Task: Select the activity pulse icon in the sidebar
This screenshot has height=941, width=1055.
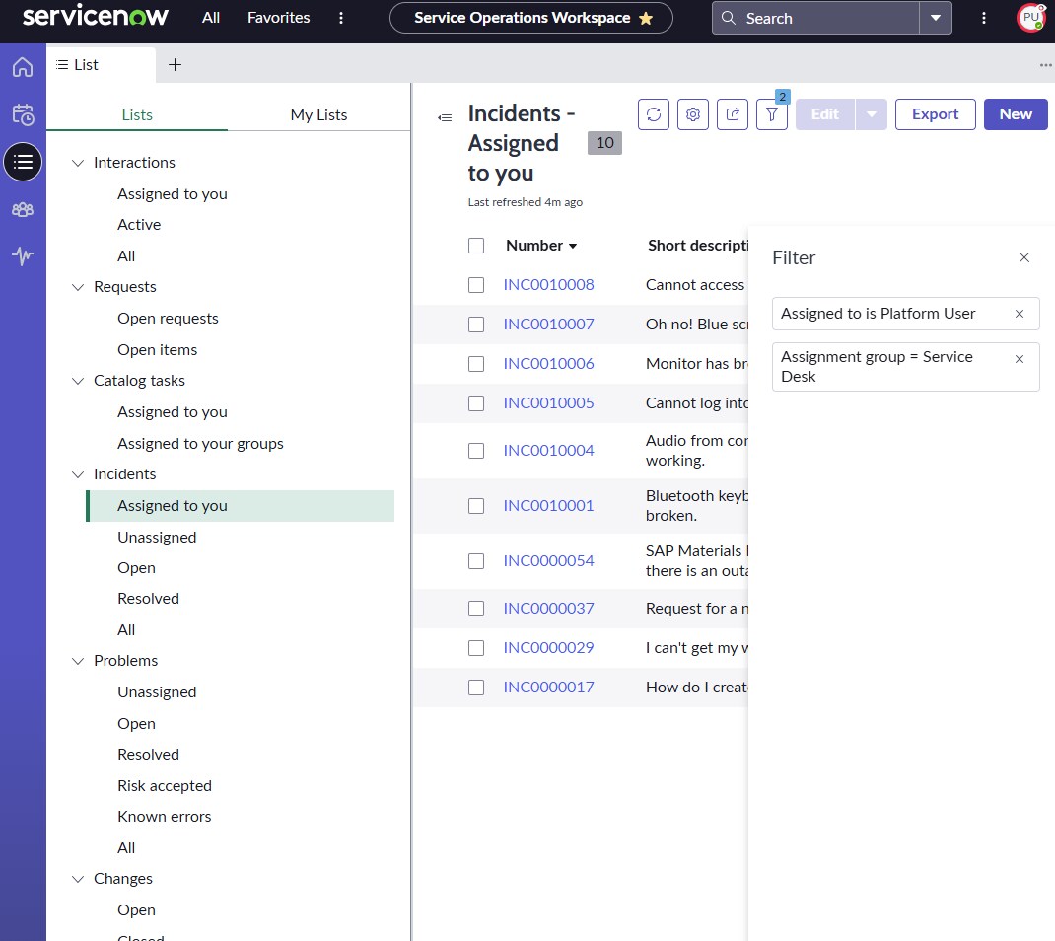Action: pyautogui.click(x=23, y=256)
